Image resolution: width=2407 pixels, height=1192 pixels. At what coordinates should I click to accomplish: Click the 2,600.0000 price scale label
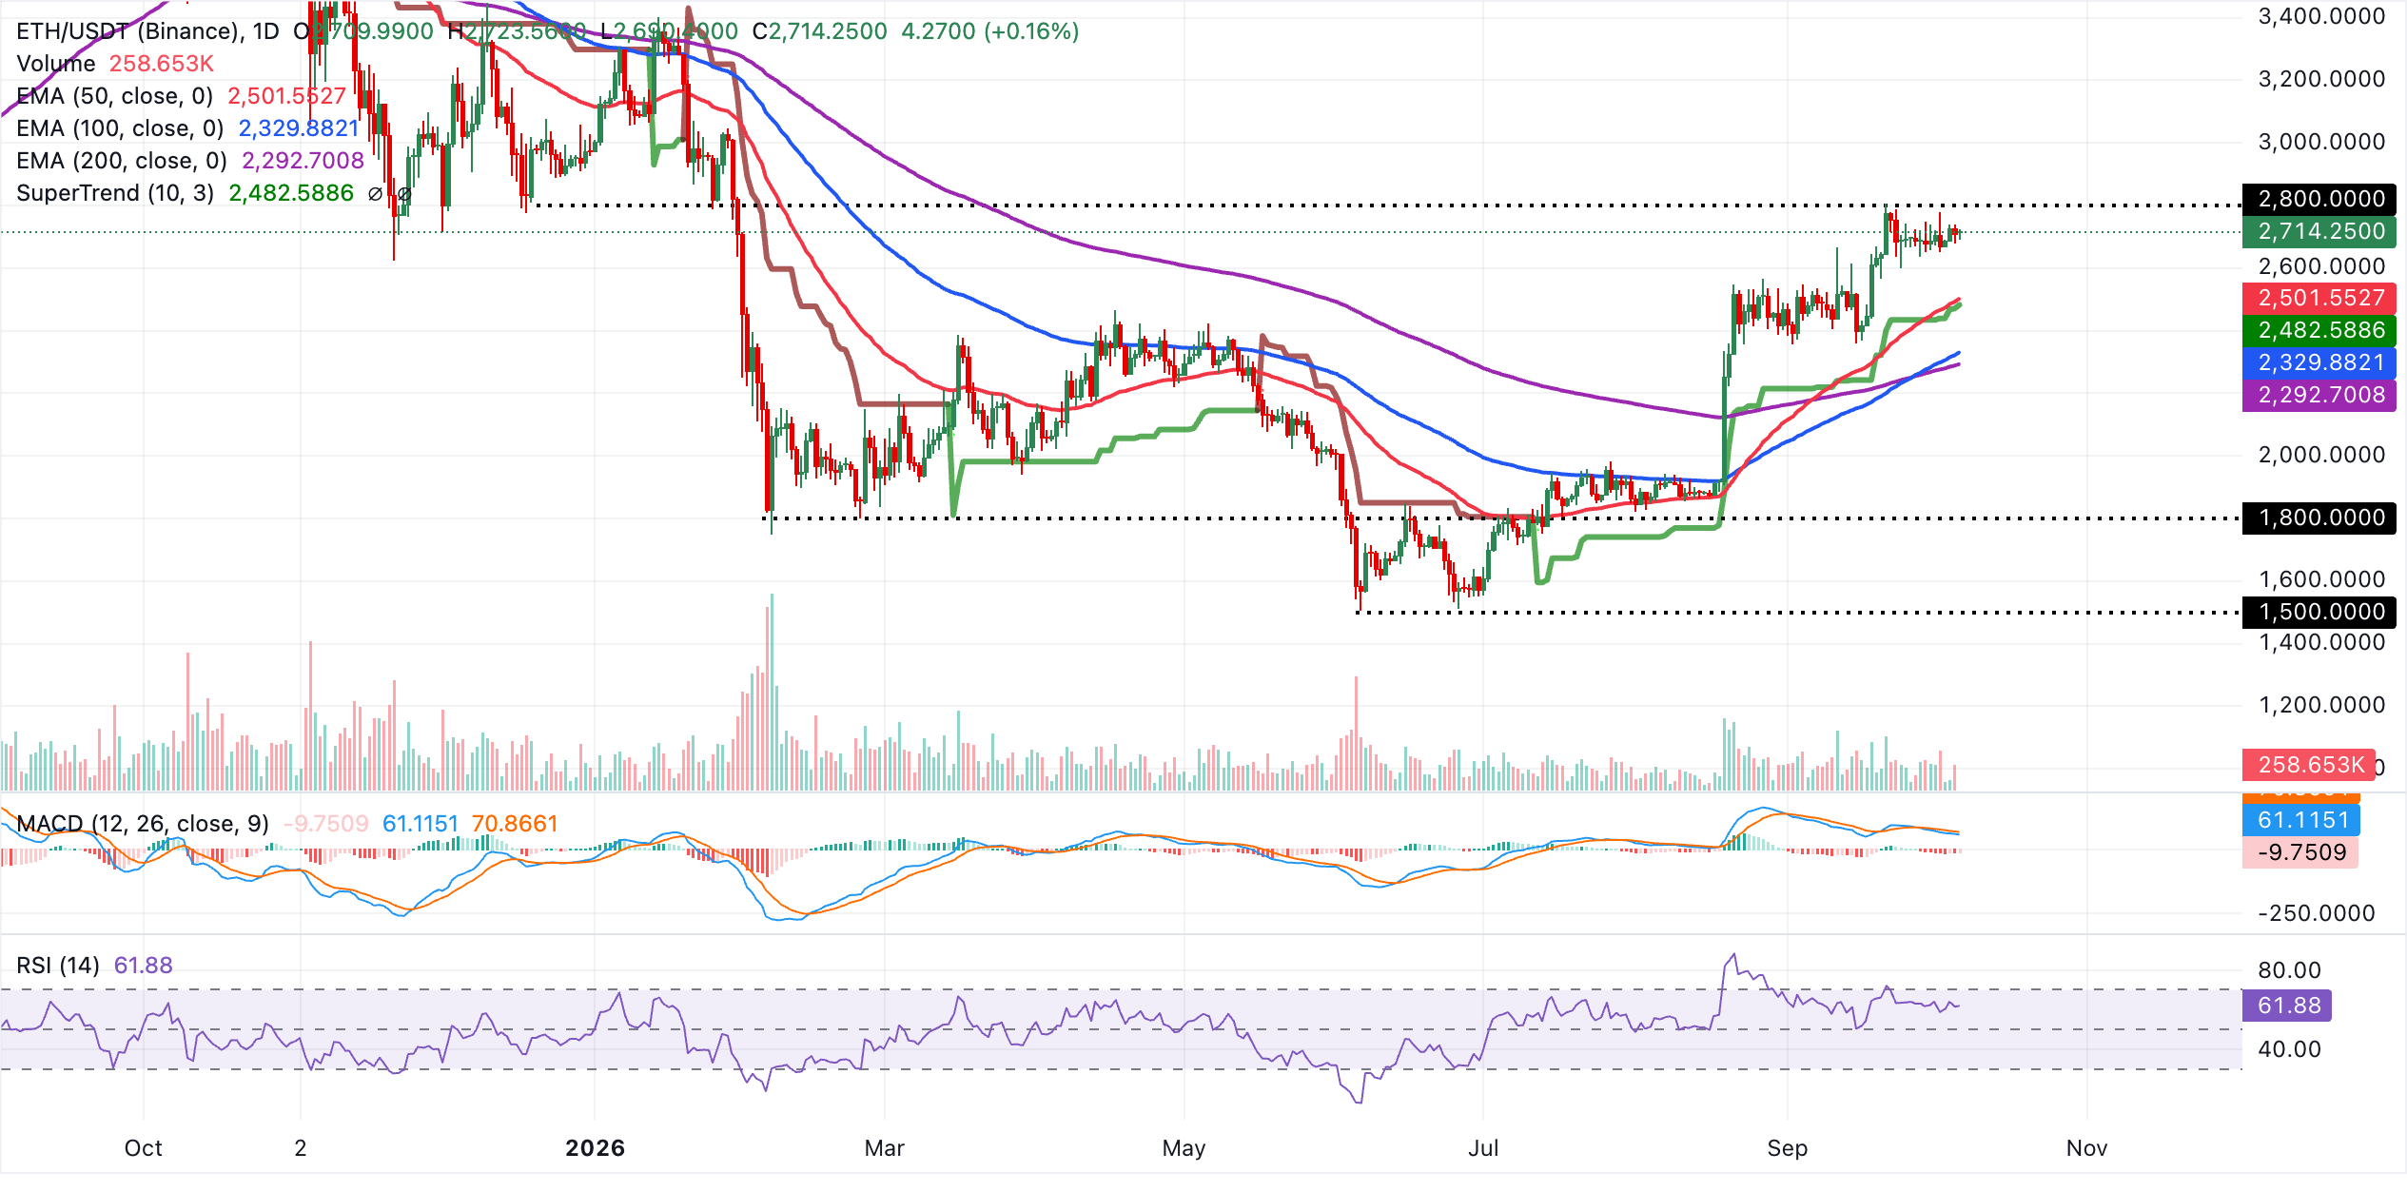pos(2321,266)
